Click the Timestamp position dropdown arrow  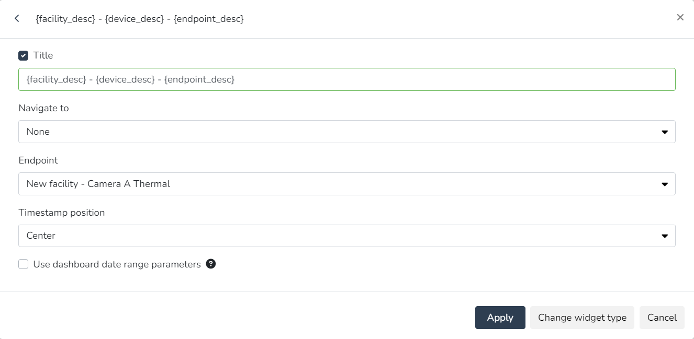click(664, 236)
